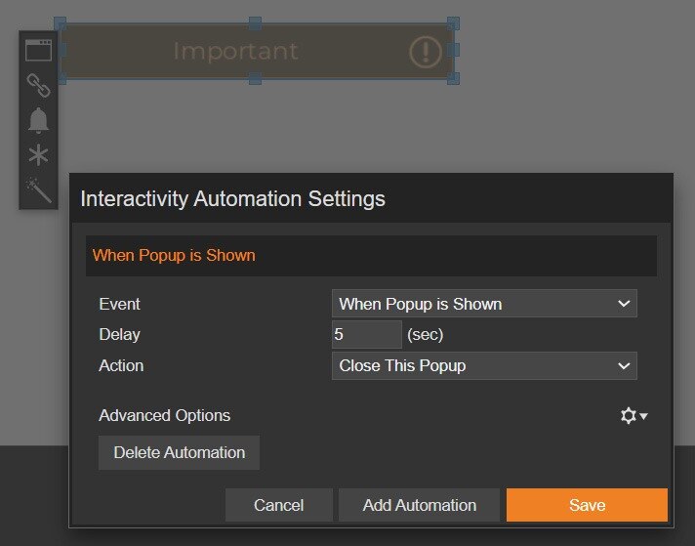This screenshot has height=546, width=695.
Task: Click the asterisk icon in the side toolbar
Action: coord(38,155)
